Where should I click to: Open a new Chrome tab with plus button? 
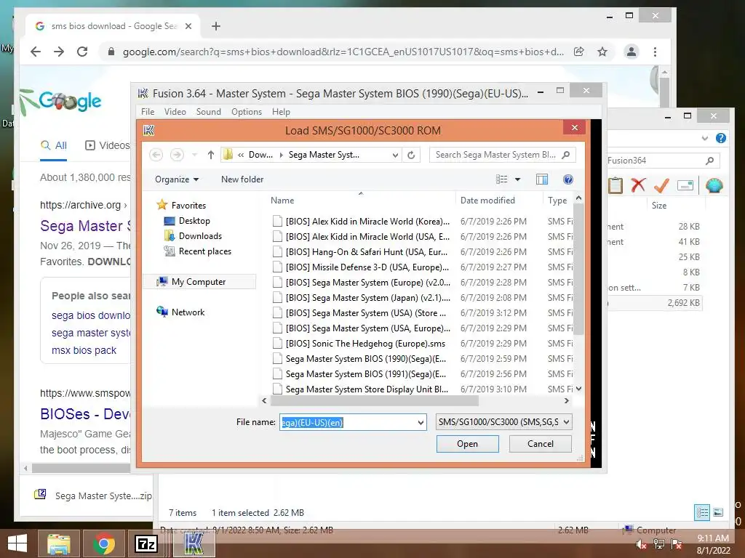216,26
